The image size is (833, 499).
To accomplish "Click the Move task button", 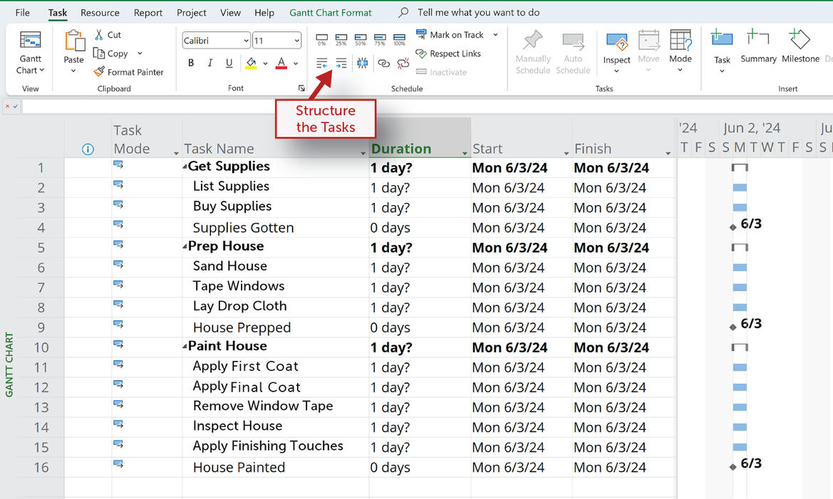I will point(648,52).
